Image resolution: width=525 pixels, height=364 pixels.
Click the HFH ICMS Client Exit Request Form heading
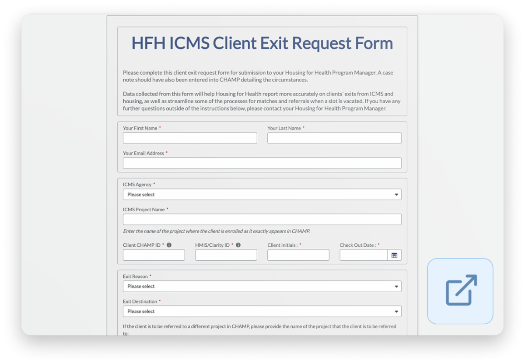[262, 43]
